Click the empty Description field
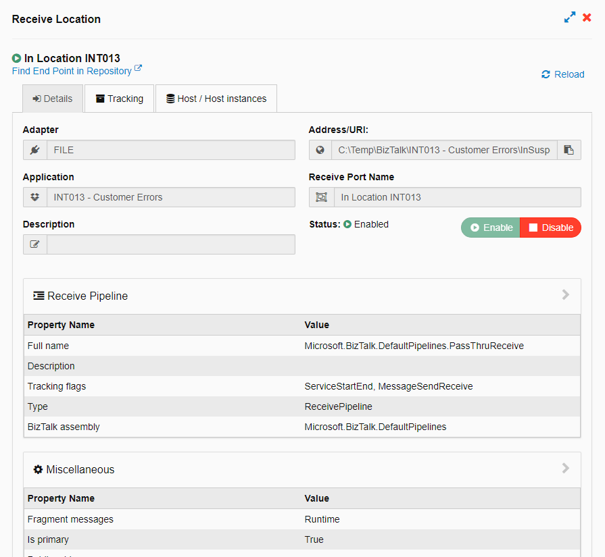 click(171, 244)
